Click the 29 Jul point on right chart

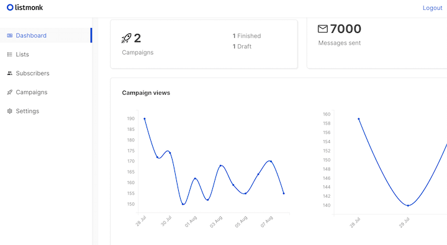(x=408, y=205)
